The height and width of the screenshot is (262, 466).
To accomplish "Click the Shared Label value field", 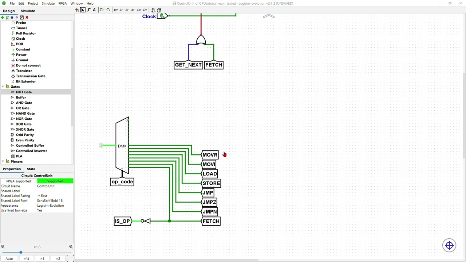I will click(x=55, y=191).
